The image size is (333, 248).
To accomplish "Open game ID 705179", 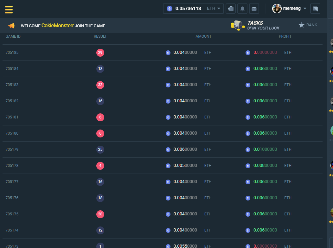I will (12, 149).
